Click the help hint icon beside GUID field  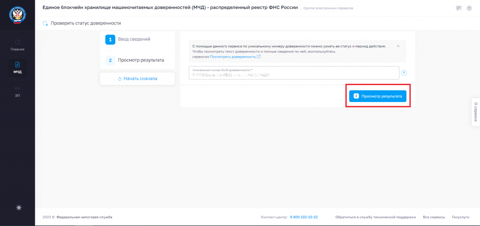[404, 73]
